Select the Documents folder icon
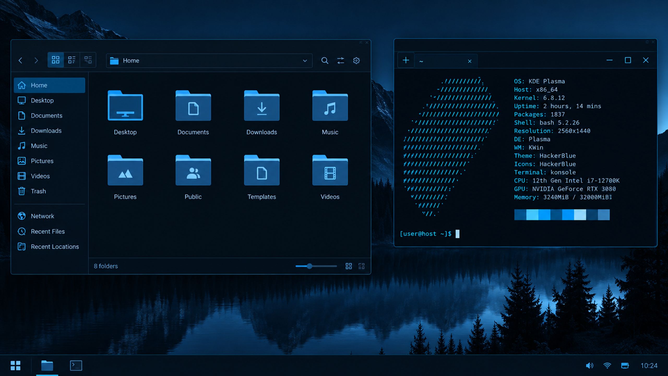668x376 pixels. [x=193, y=105]
